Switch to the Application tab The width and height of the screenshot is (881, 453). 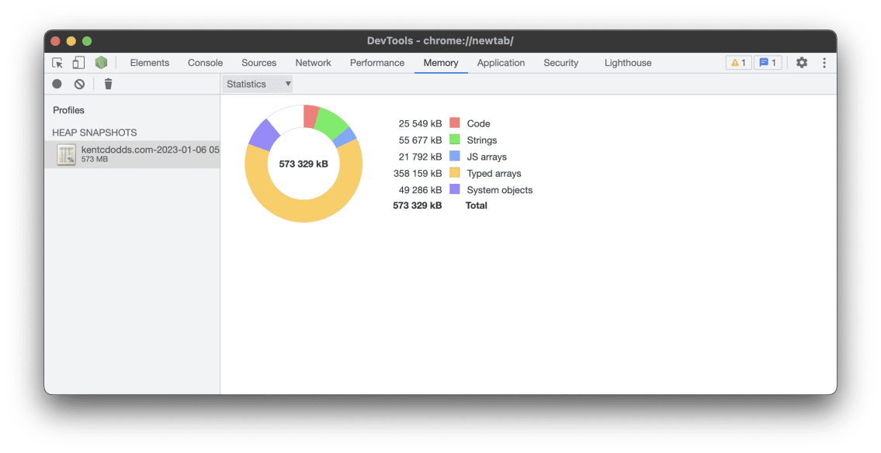click(501, 63)
